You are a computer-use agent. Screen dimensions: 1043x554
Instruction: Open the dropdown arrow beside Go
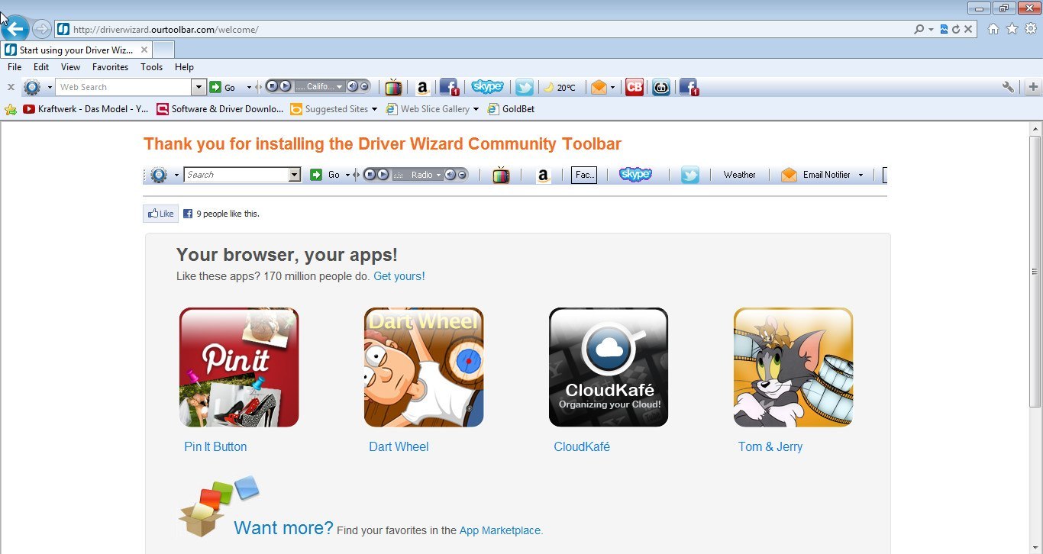point(249,87)
